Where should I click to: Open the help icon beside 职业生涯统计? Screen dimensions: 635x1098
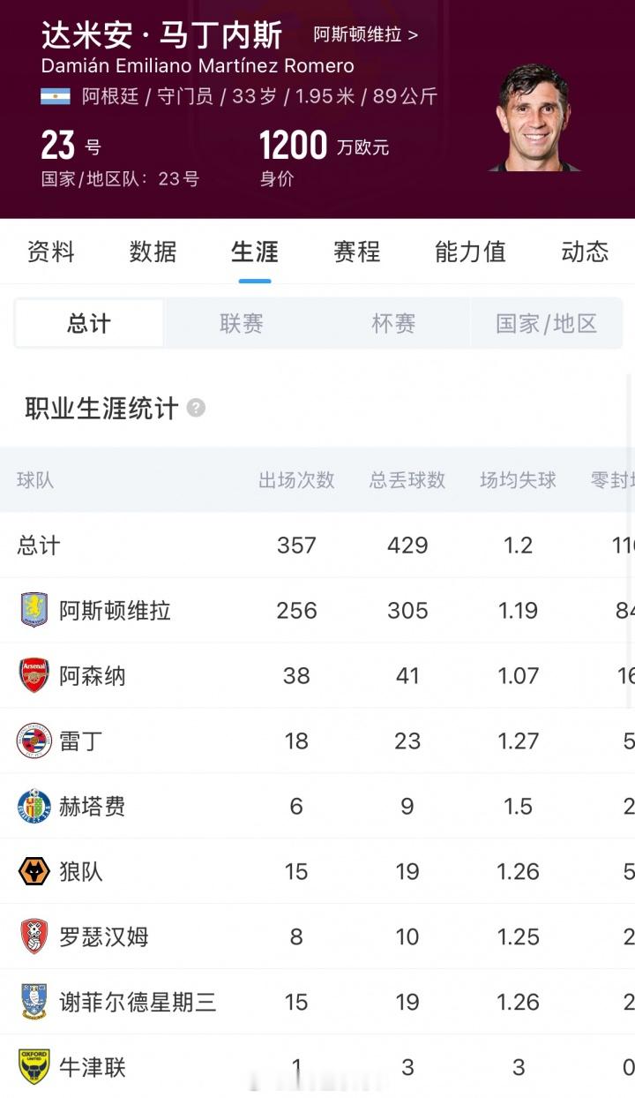click(x=196, y=409)
